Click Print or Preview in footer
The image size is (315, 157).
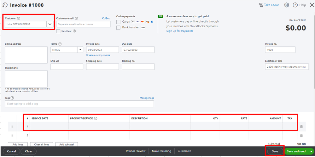136,151
